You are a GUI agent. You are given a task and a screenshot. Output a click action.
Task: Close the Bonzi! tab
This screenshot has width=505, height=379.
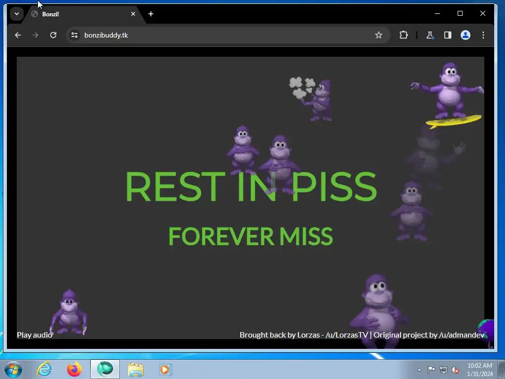point(133,14)
